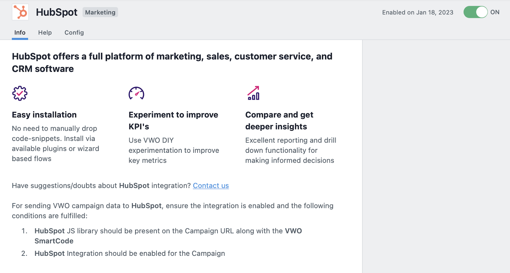
Task: Click the rising bar chart insights icon
Action: point(253,93)
